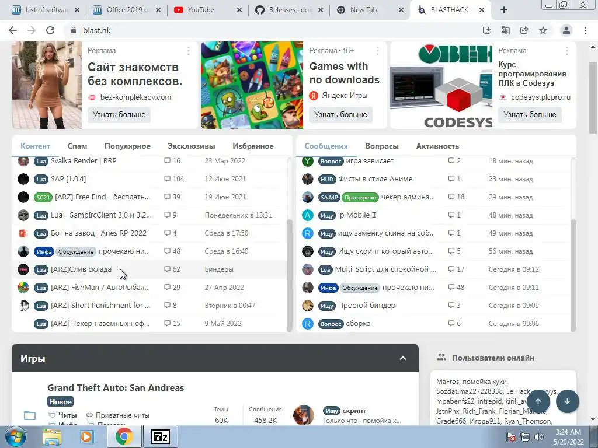Open the Простой биндер thread
Screen dimensions: 598x448
coord(367,306)
